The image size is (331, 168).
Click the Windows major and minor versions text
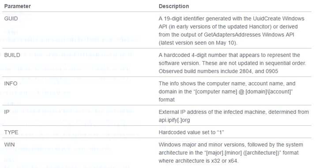coord(231,145)
